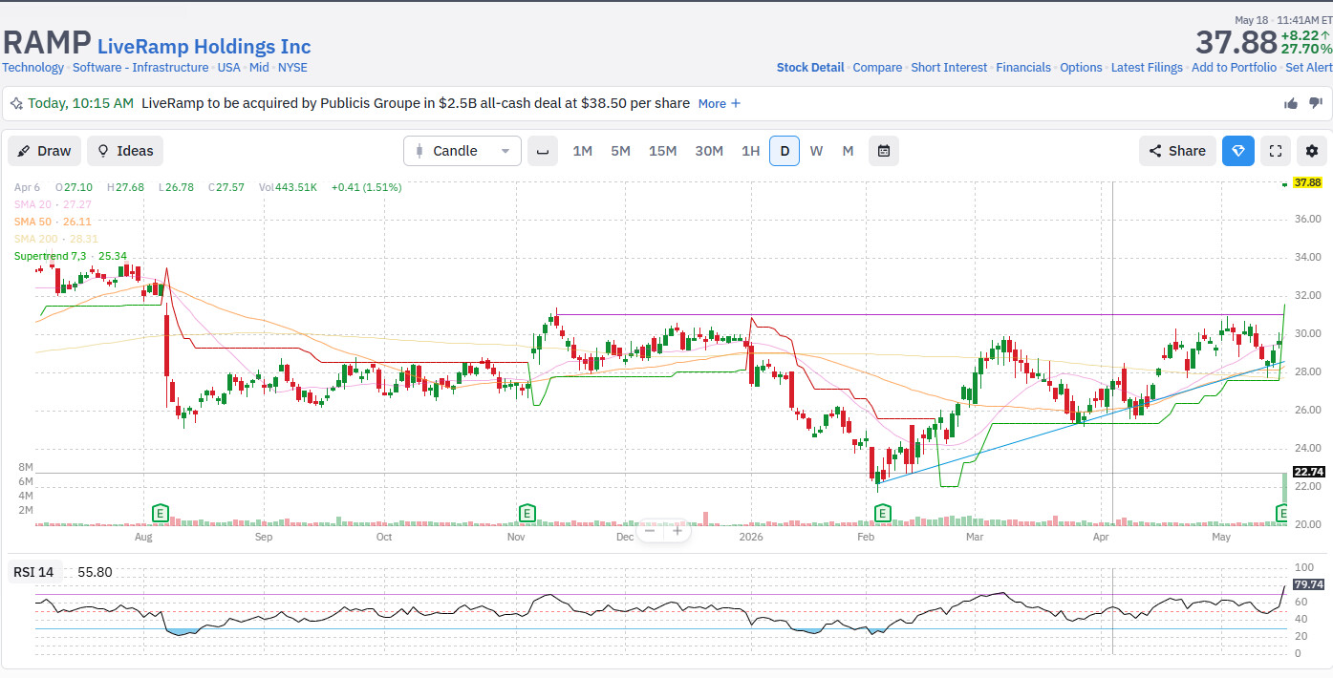1333x678 pixels.
Task: Switch to the 5M timeframe
Action: (x=621, y=151)
